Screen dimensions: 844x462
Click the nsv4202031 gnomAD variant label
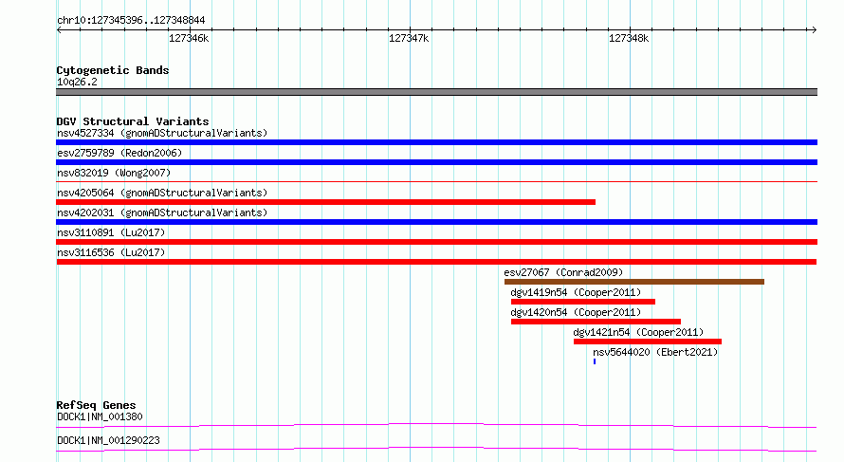pyautogui.click(x=162, y=213)
